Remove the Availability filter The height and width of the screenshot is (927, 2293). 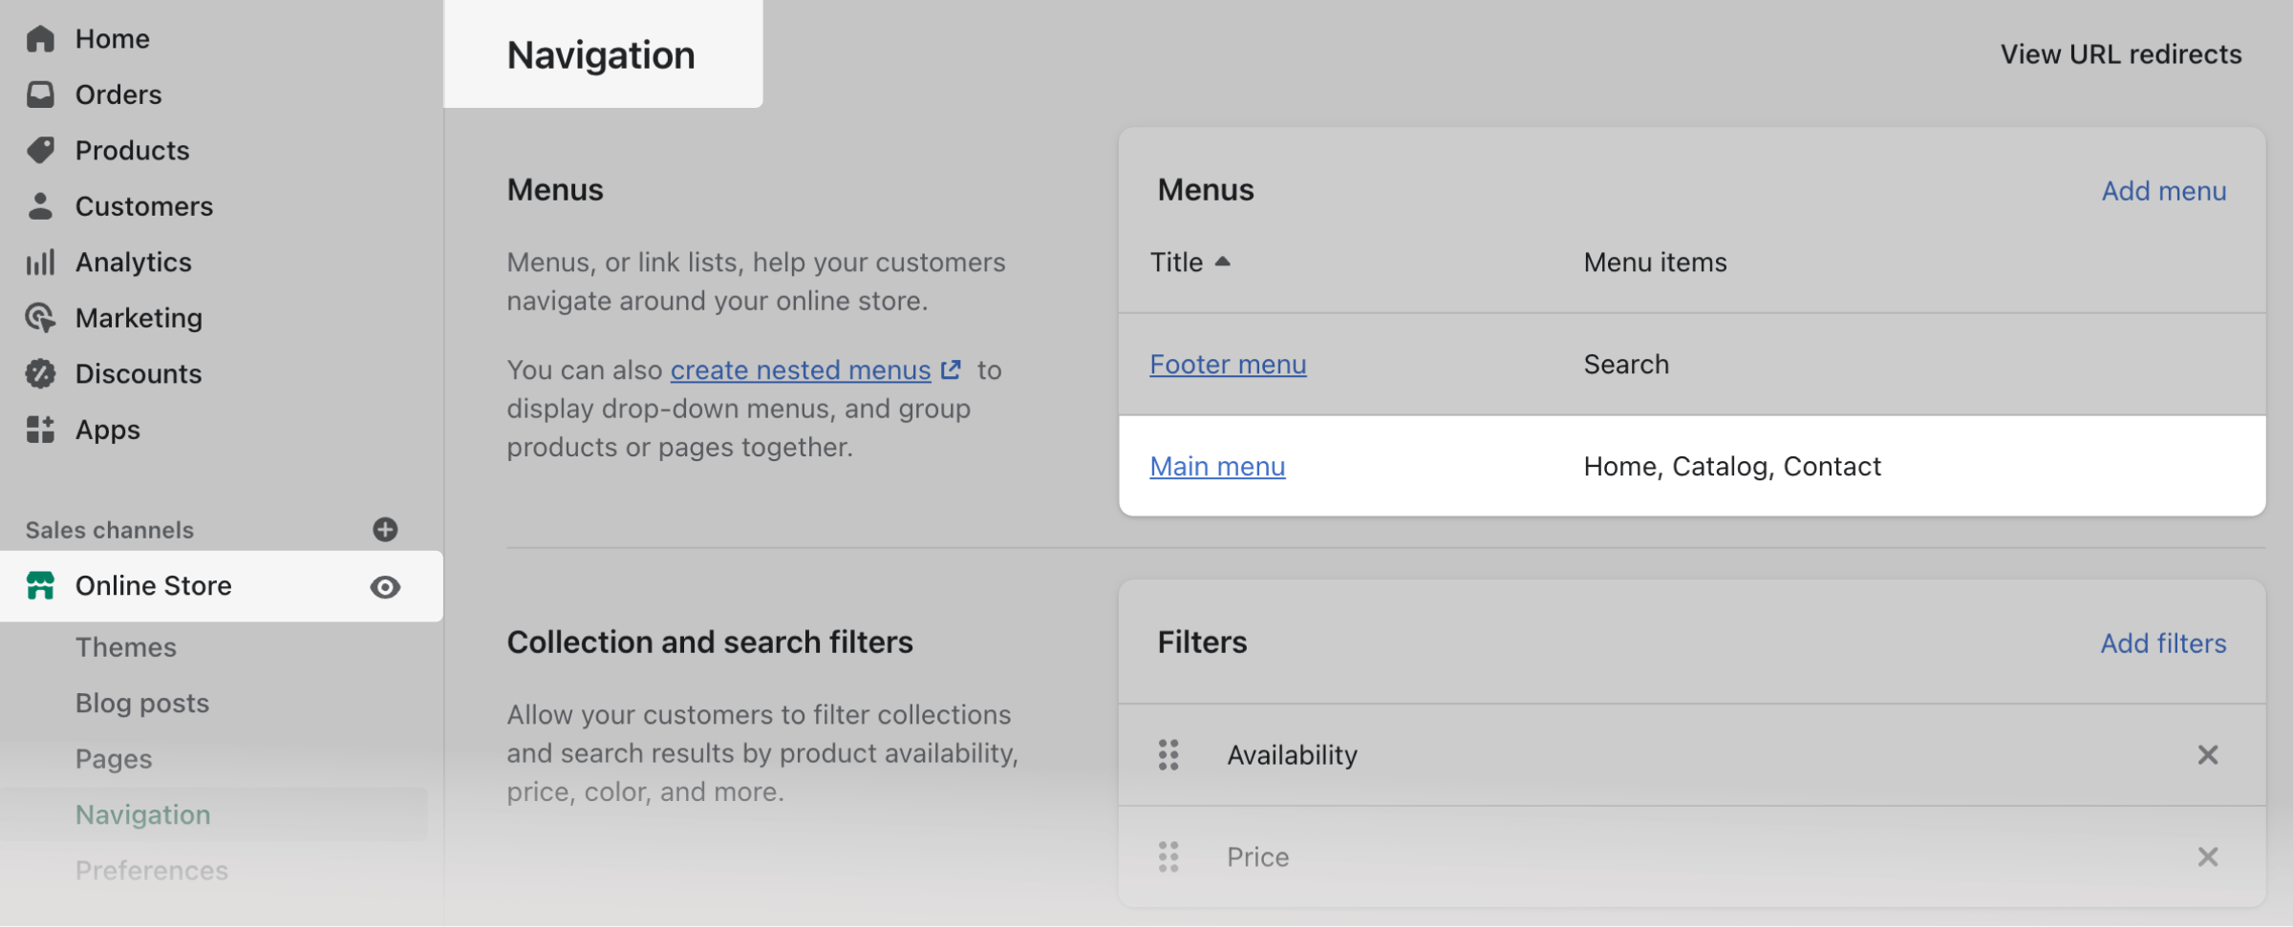pyautogui.click(x=2208, y=755)
